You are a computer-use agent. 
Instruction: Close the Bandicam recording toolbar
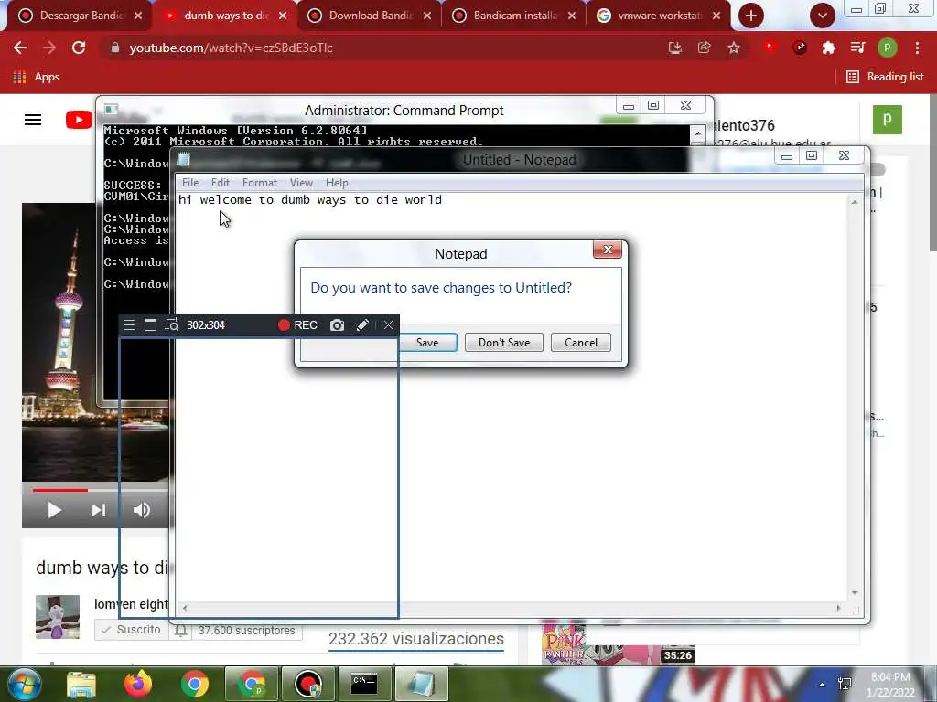[x=388, y=325]
